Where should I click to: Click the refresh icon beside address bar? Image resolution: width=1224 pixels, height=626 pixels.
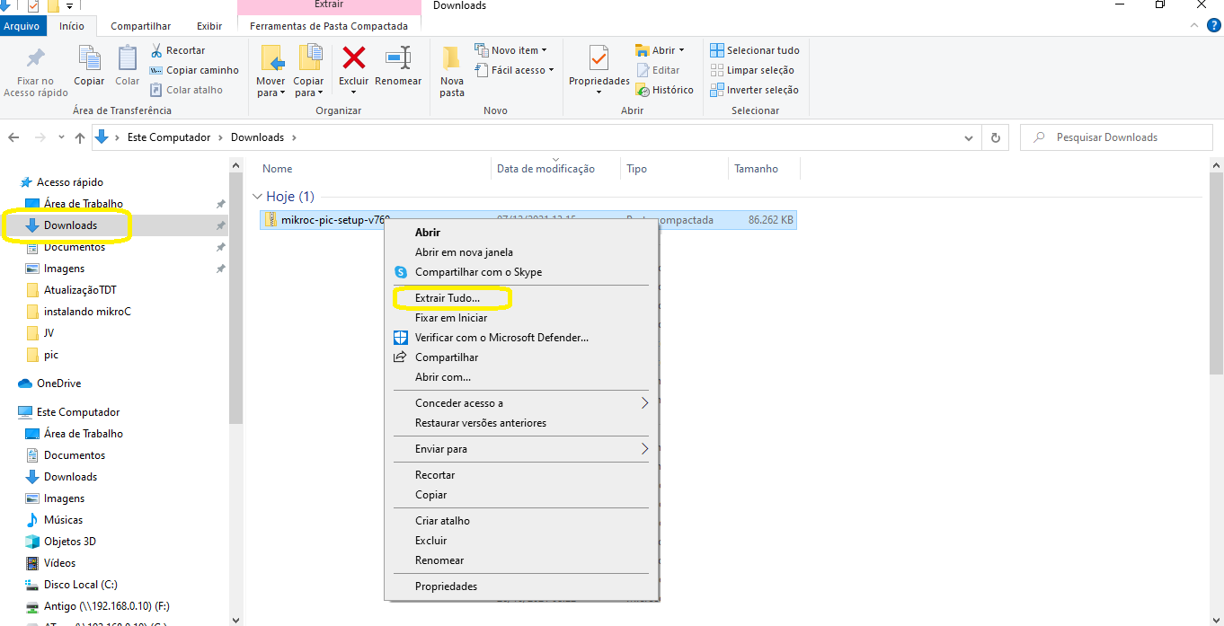coord(995,137)
